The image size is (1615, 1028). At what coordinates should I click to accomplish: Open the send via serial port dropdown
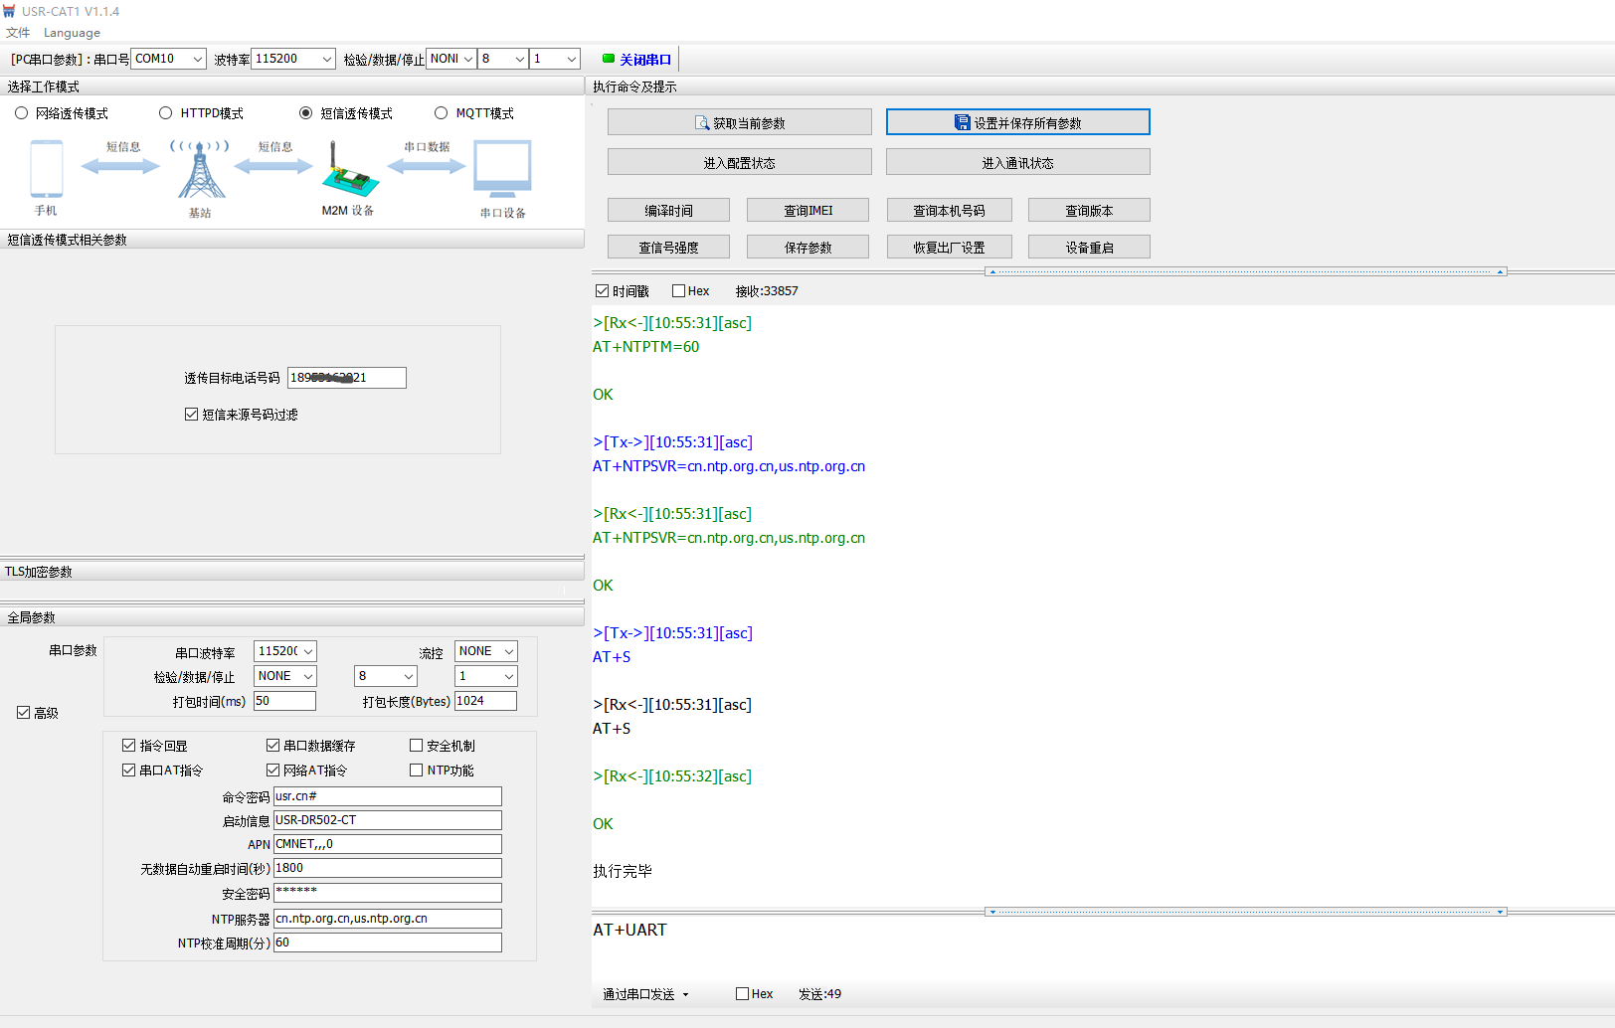[x=645, y=994]
